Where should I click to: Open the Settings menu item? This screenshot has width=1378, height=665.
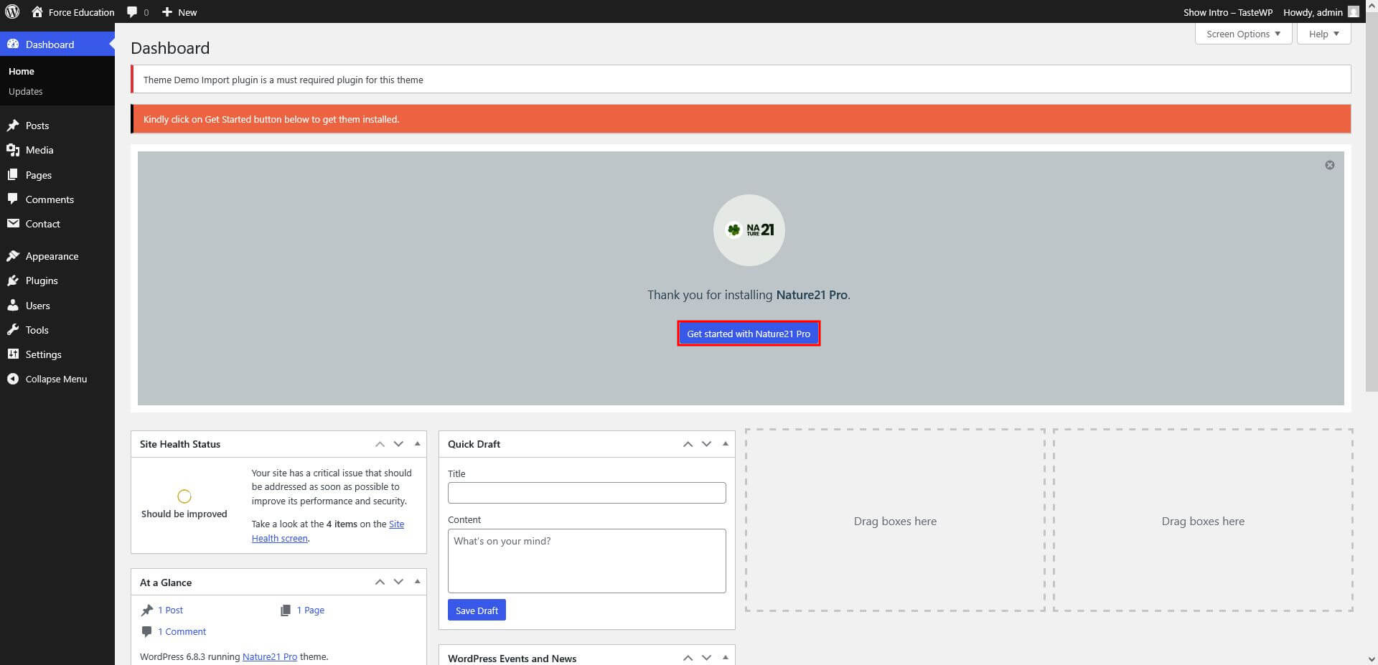[x=43, y=354]
